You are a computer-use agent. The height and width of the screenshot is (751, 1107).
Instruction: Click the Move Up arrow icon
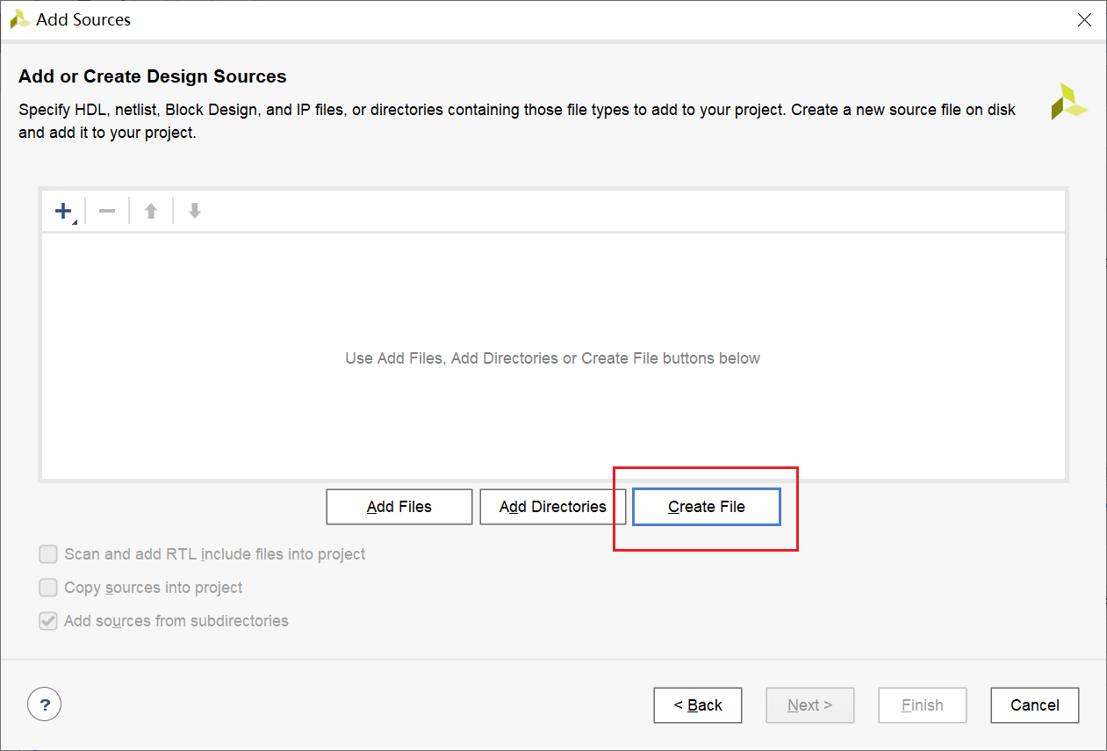151,211
